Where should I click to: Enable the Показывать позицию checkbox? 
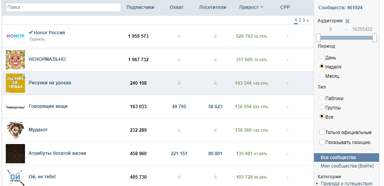pyautogui.click(x=322, y=142)
